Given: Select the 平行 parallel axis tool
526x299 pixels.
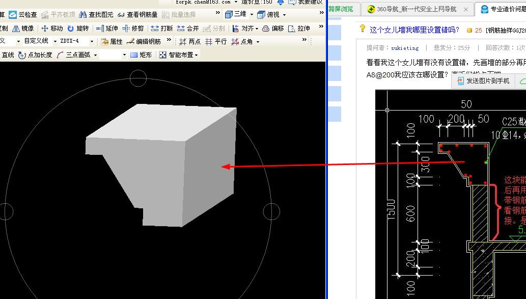Looking at the screenshot, I should coord(216,42).
